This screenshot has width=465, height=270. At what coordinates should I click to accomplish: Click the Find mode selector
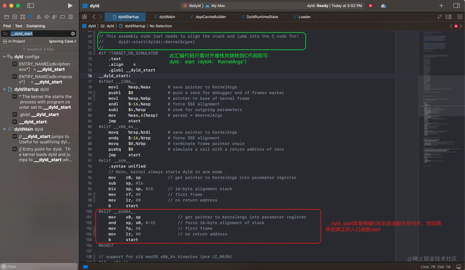coord(7,26)
